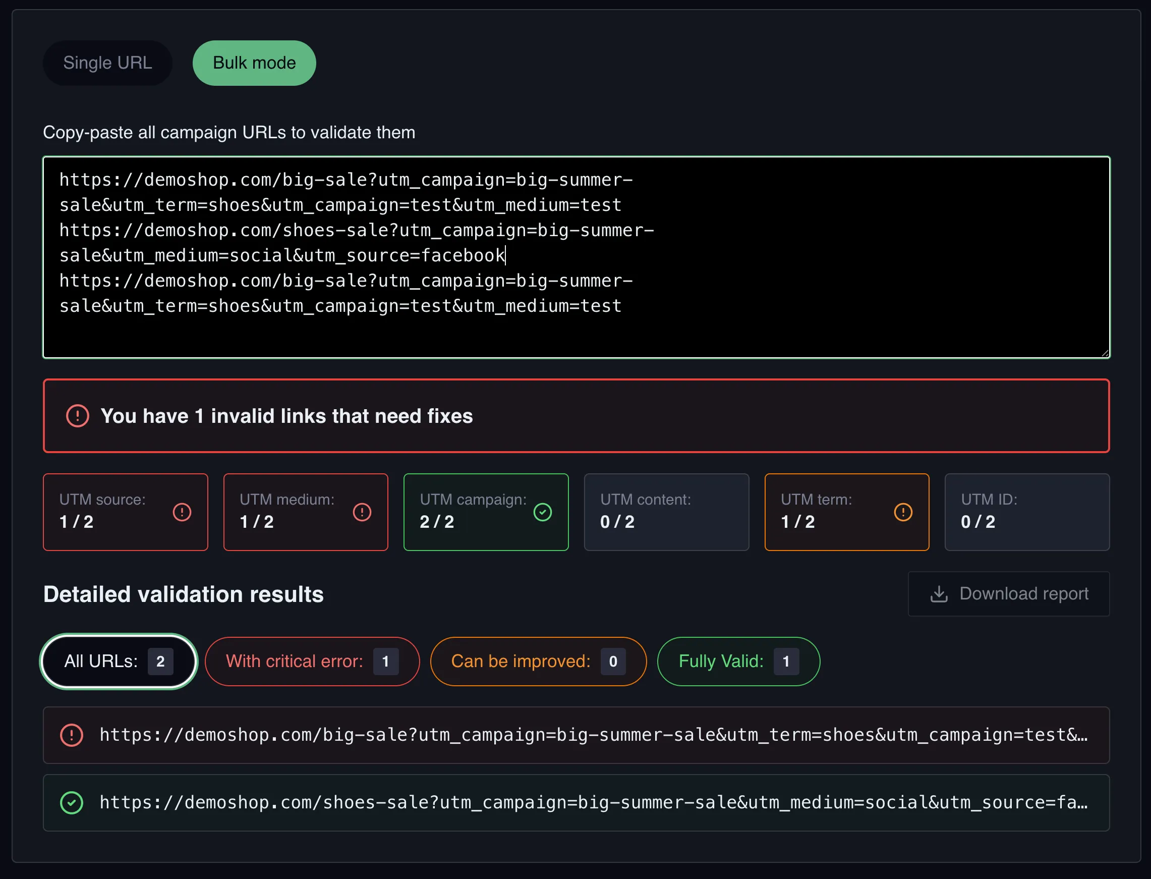Click the alert icon in invalid links banner

(x=77, y=416)
